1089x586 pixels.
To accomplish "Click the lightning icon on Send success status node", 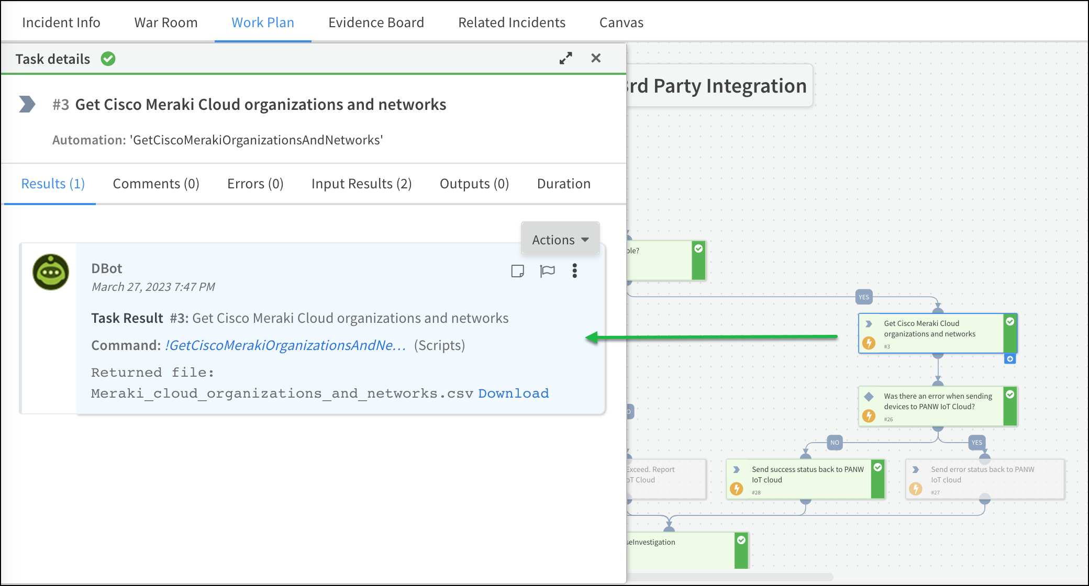I will click(x=737, y=489).
